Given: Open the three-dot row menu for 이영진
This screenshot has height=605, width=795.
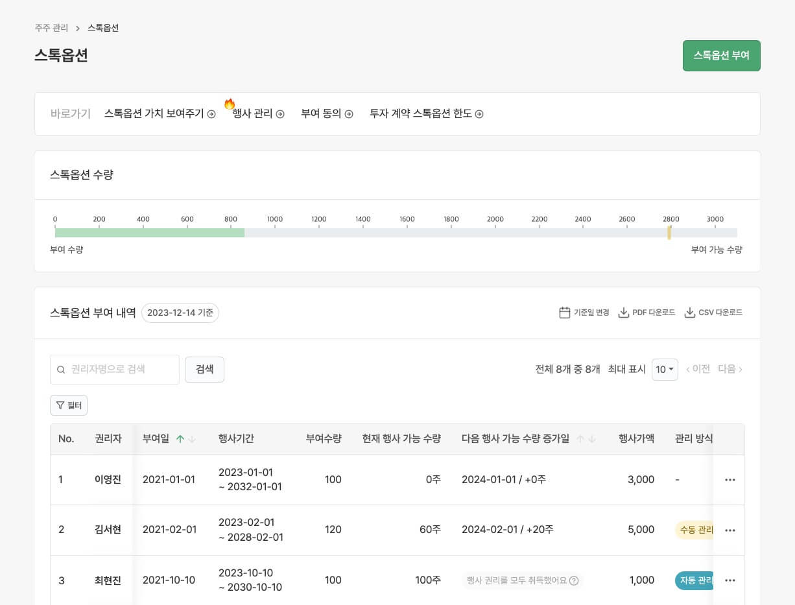Looking at the screenshot, I should point(730,480).
